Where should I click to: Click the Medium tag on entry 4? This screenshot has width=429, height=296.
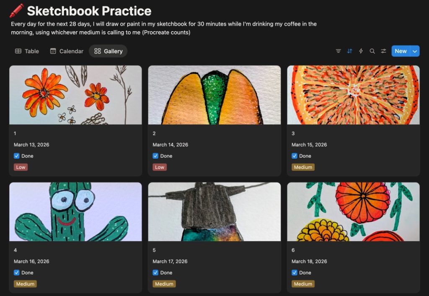[x=25, y=283]
